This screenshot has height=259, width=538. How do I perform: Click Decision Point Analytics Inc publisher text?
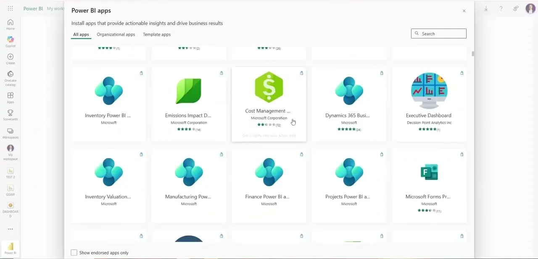[429, 123]
